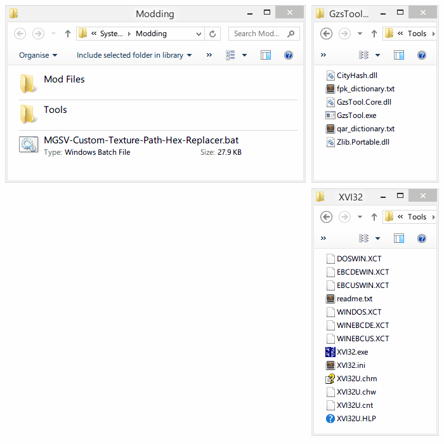
Task: Open recent locations dropdown in XVI32 window
Action: pos(360,217)
